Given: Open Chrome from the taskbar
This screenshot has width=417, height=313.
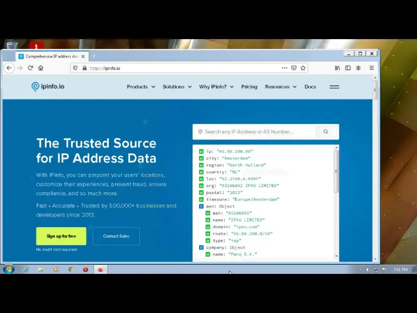Looking at the screenshot, I should 70,269.
